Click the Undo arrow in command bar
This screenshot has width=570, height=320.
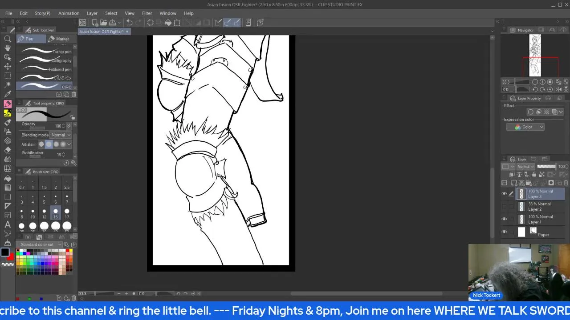pyautogui.click(x=129, y=22)
